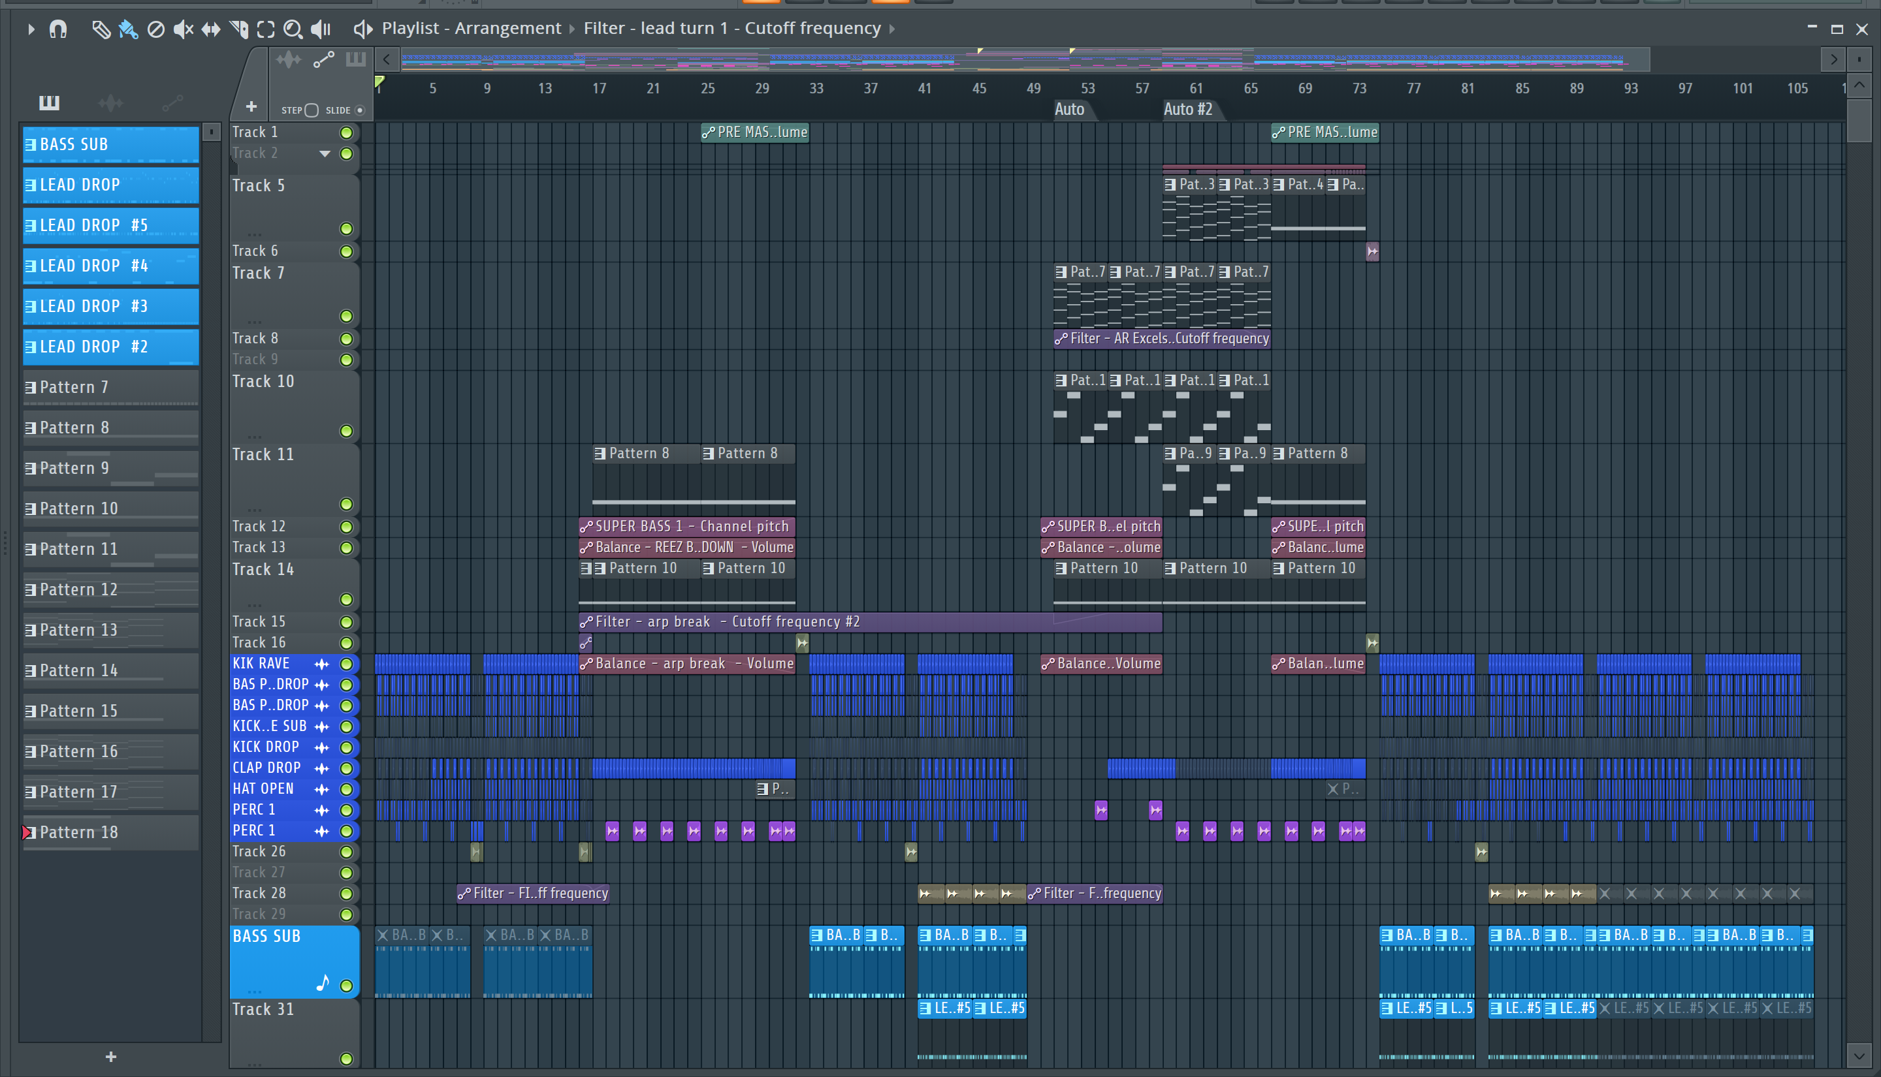Show pattern clips in the picker panel
1881x1077 pixels.
(49, 102)
